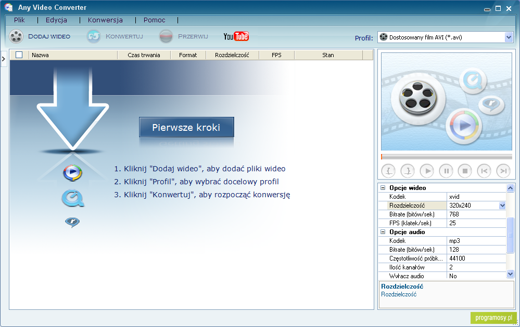Click the Any Video Converter title bar icon
This screenshot has height=327, width=520.
click(x=9, y=7)
